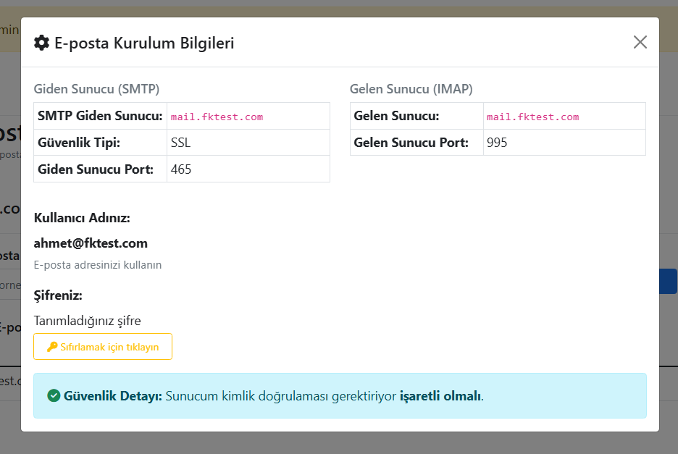Select the IMAP Gelen Sunucu address mail.fktest.com

click(x=532, y=117)
